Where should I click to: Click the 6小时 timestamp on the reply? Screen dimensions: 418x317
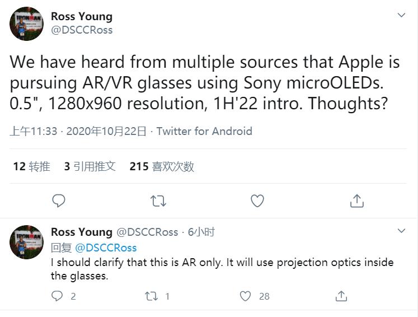click(201, 232)
